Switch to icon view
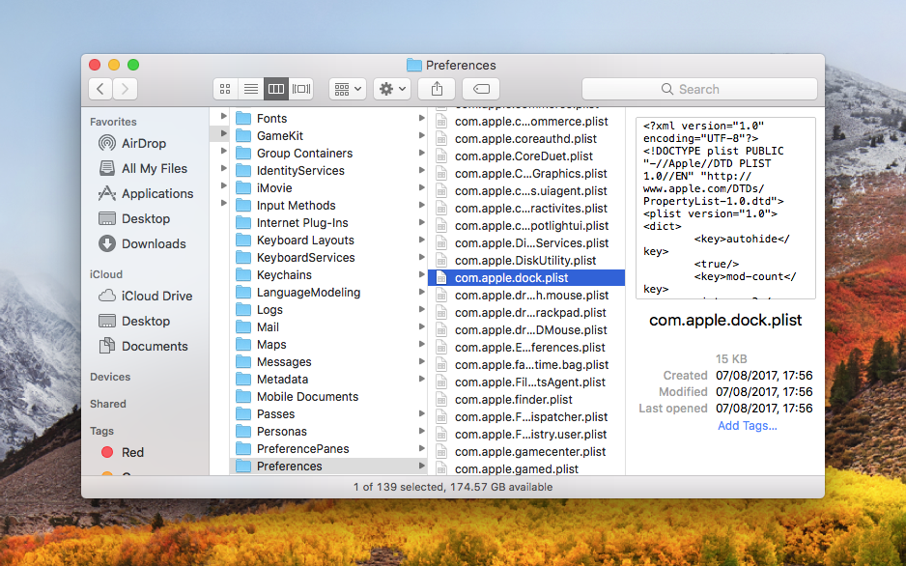The width and height of the screenshot is (906, 566). click(x=225, y=89)
